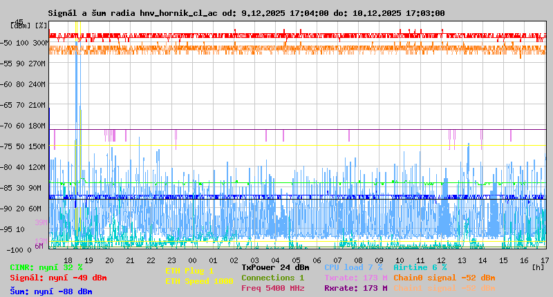Select the ETH Plug 1 legend label
This screenshot has width=553, height=297.
tap(189, 271)
